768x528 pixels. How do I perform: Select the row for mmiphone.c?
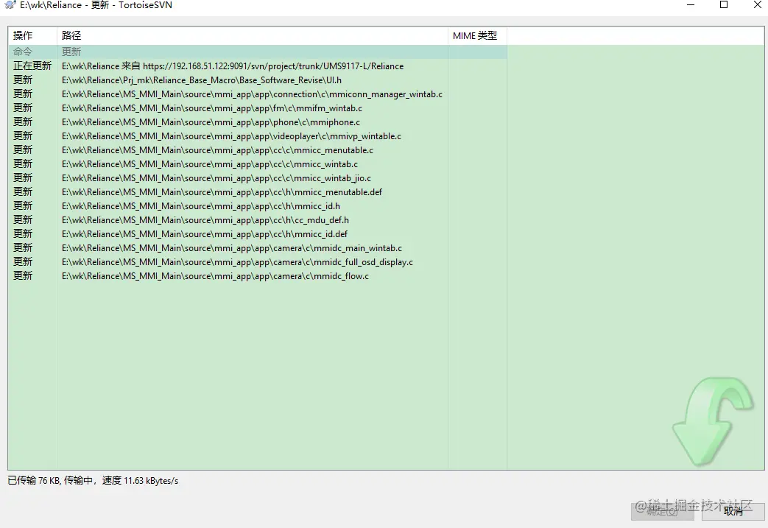[257, 122]
